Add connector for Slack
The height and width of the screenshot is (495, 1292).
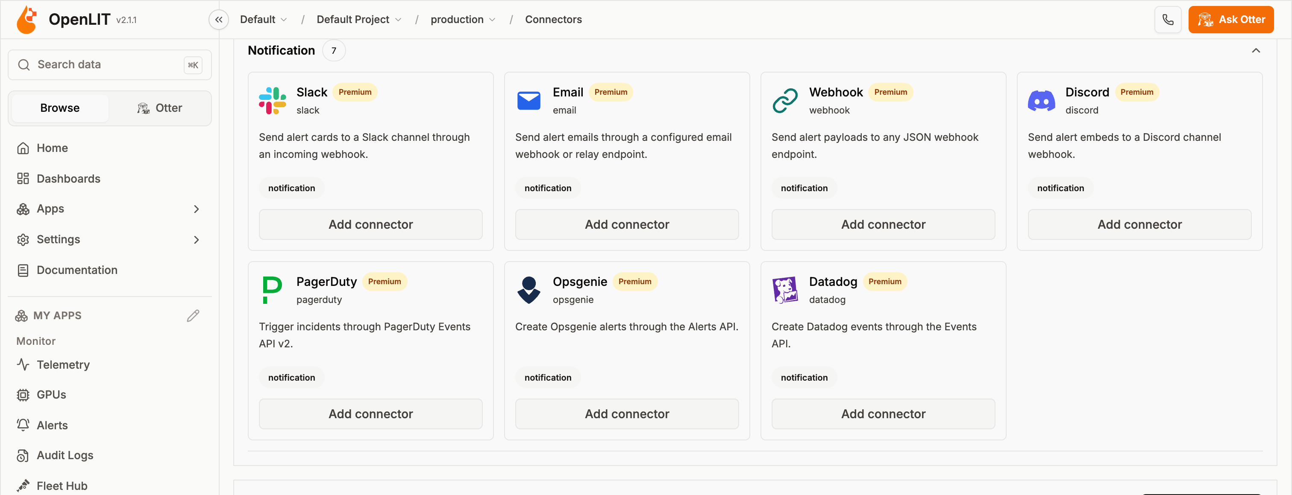pyautogui.click(x=371, y=224)
